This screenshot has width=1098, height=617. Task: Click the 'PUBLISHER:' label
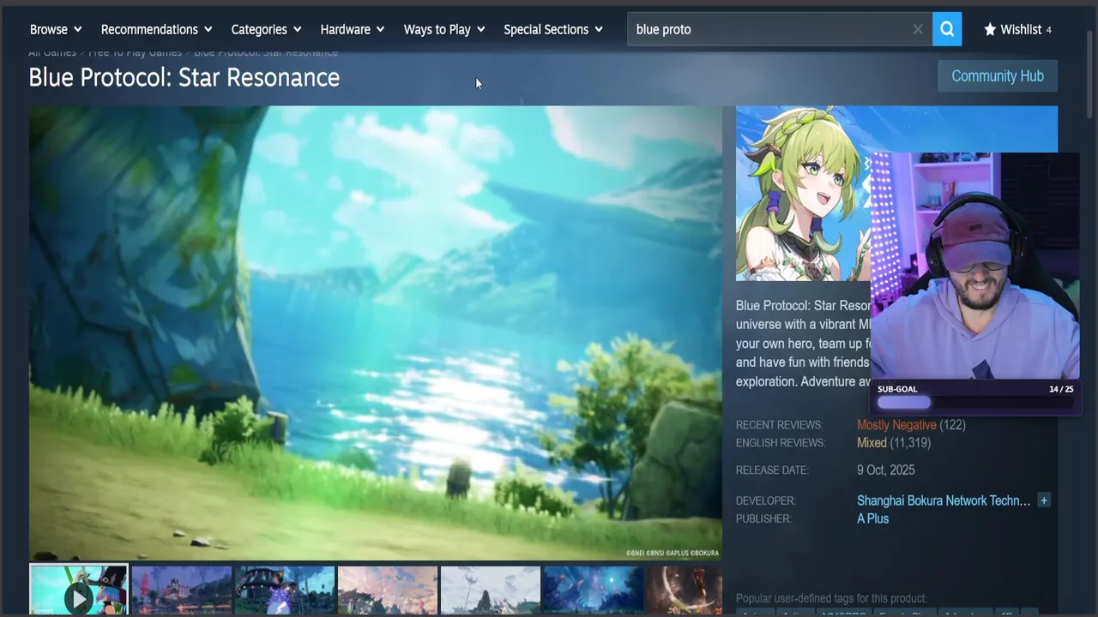point(763,518)
